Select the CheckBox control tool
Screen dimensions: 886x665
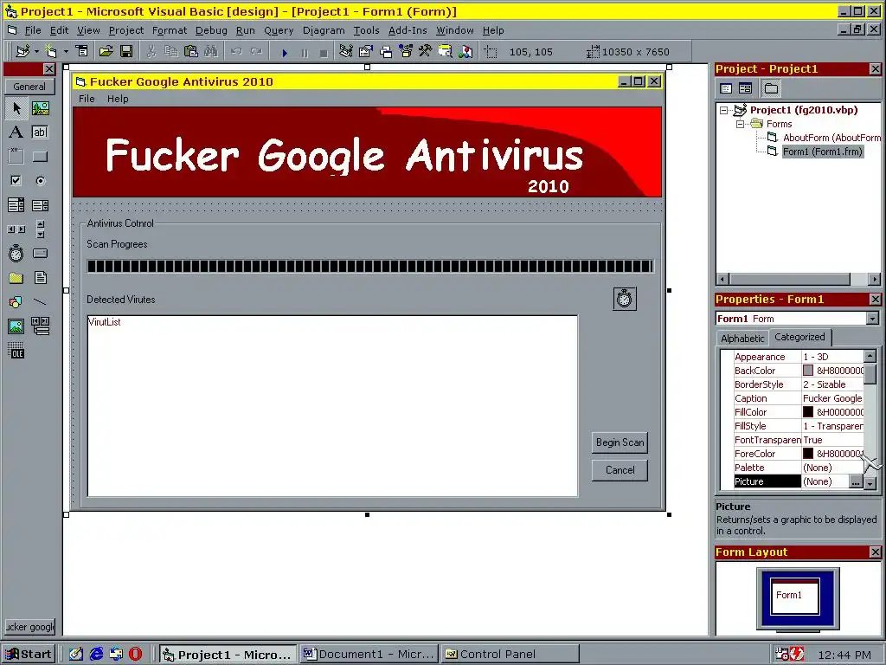tap(16, 181)
